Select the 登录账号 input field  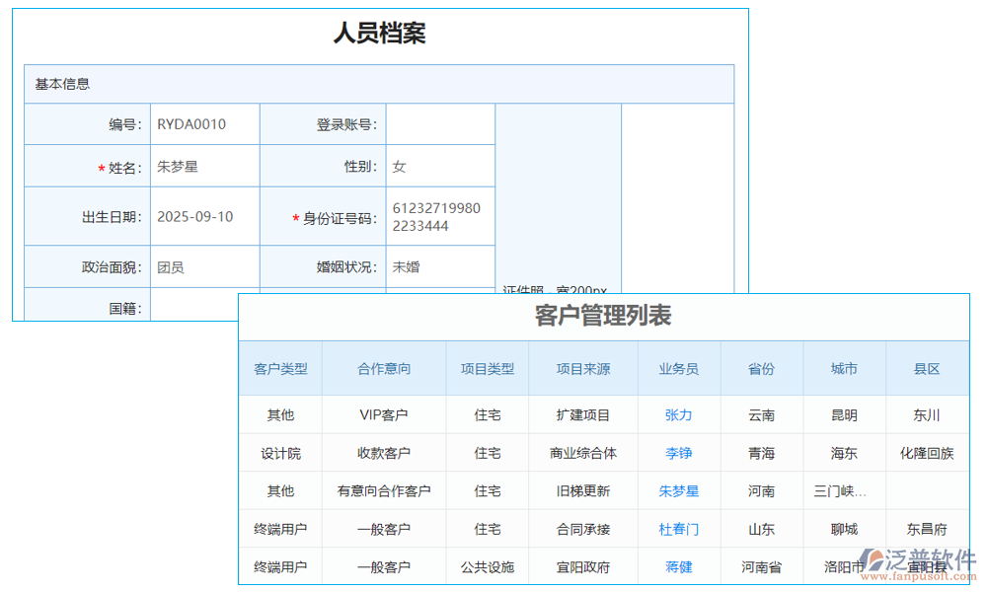[439, 123]
